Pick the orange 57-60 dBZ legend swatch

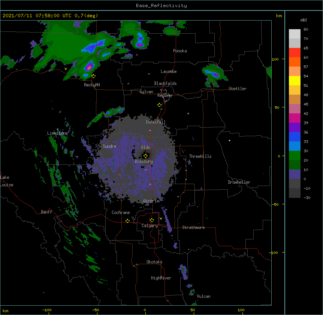[295, 62]
